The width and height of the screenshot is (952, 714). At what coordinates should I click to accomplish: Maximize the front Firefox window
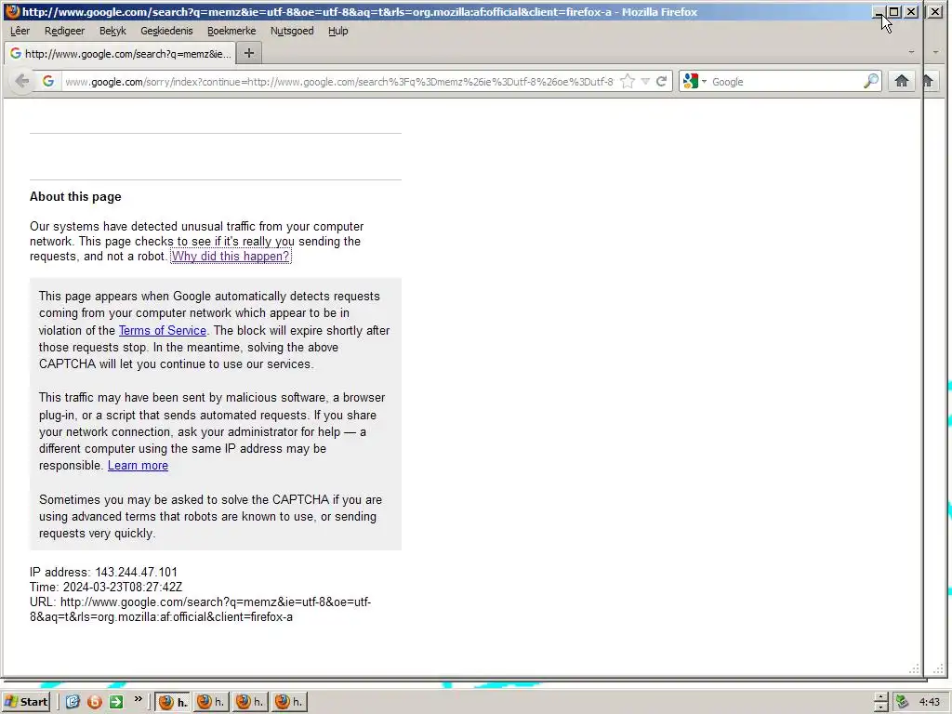click(x=893, y=11)
